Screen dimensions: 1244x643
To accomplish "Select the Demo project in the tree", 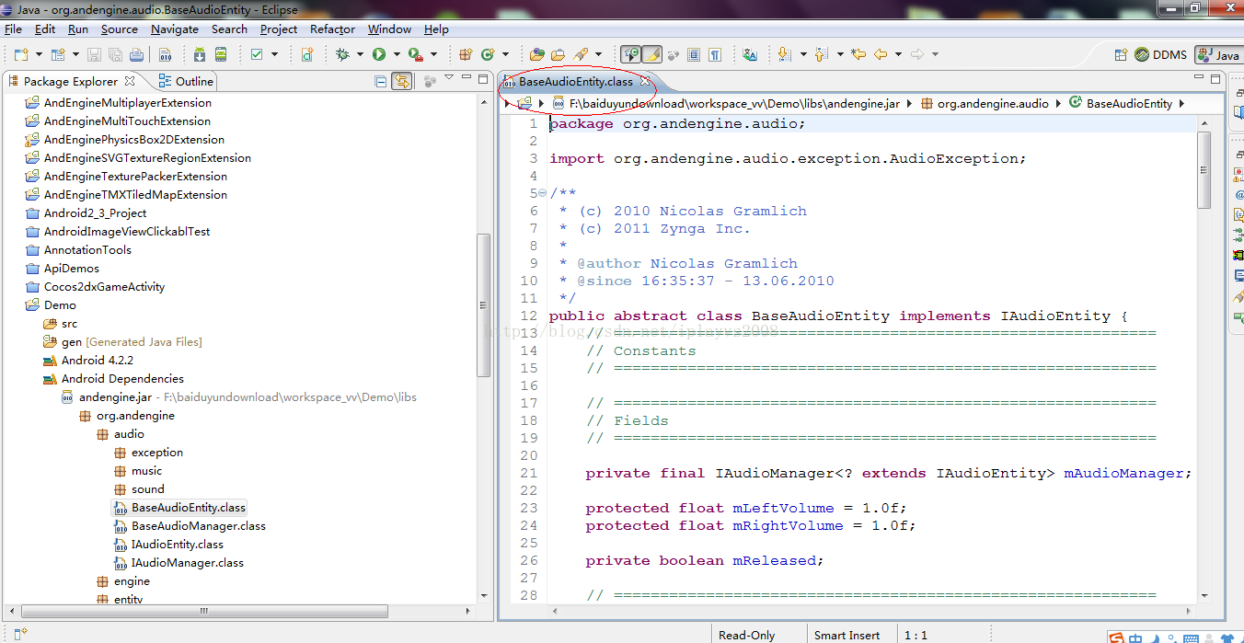I will [52, 305].
